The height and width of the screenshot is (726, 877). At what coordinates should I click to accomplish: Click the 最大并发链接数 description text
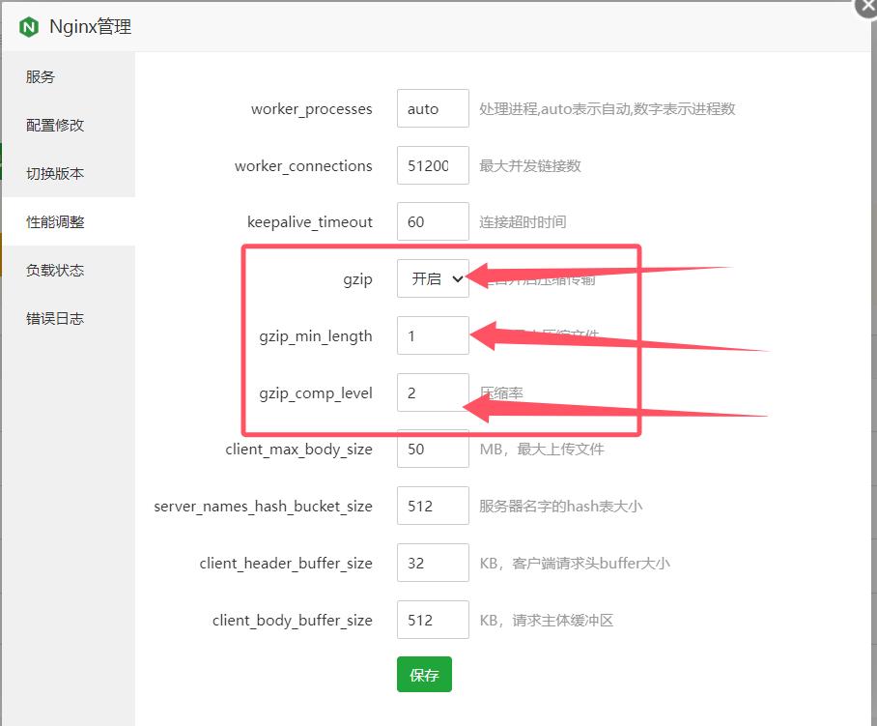[530, 165]
